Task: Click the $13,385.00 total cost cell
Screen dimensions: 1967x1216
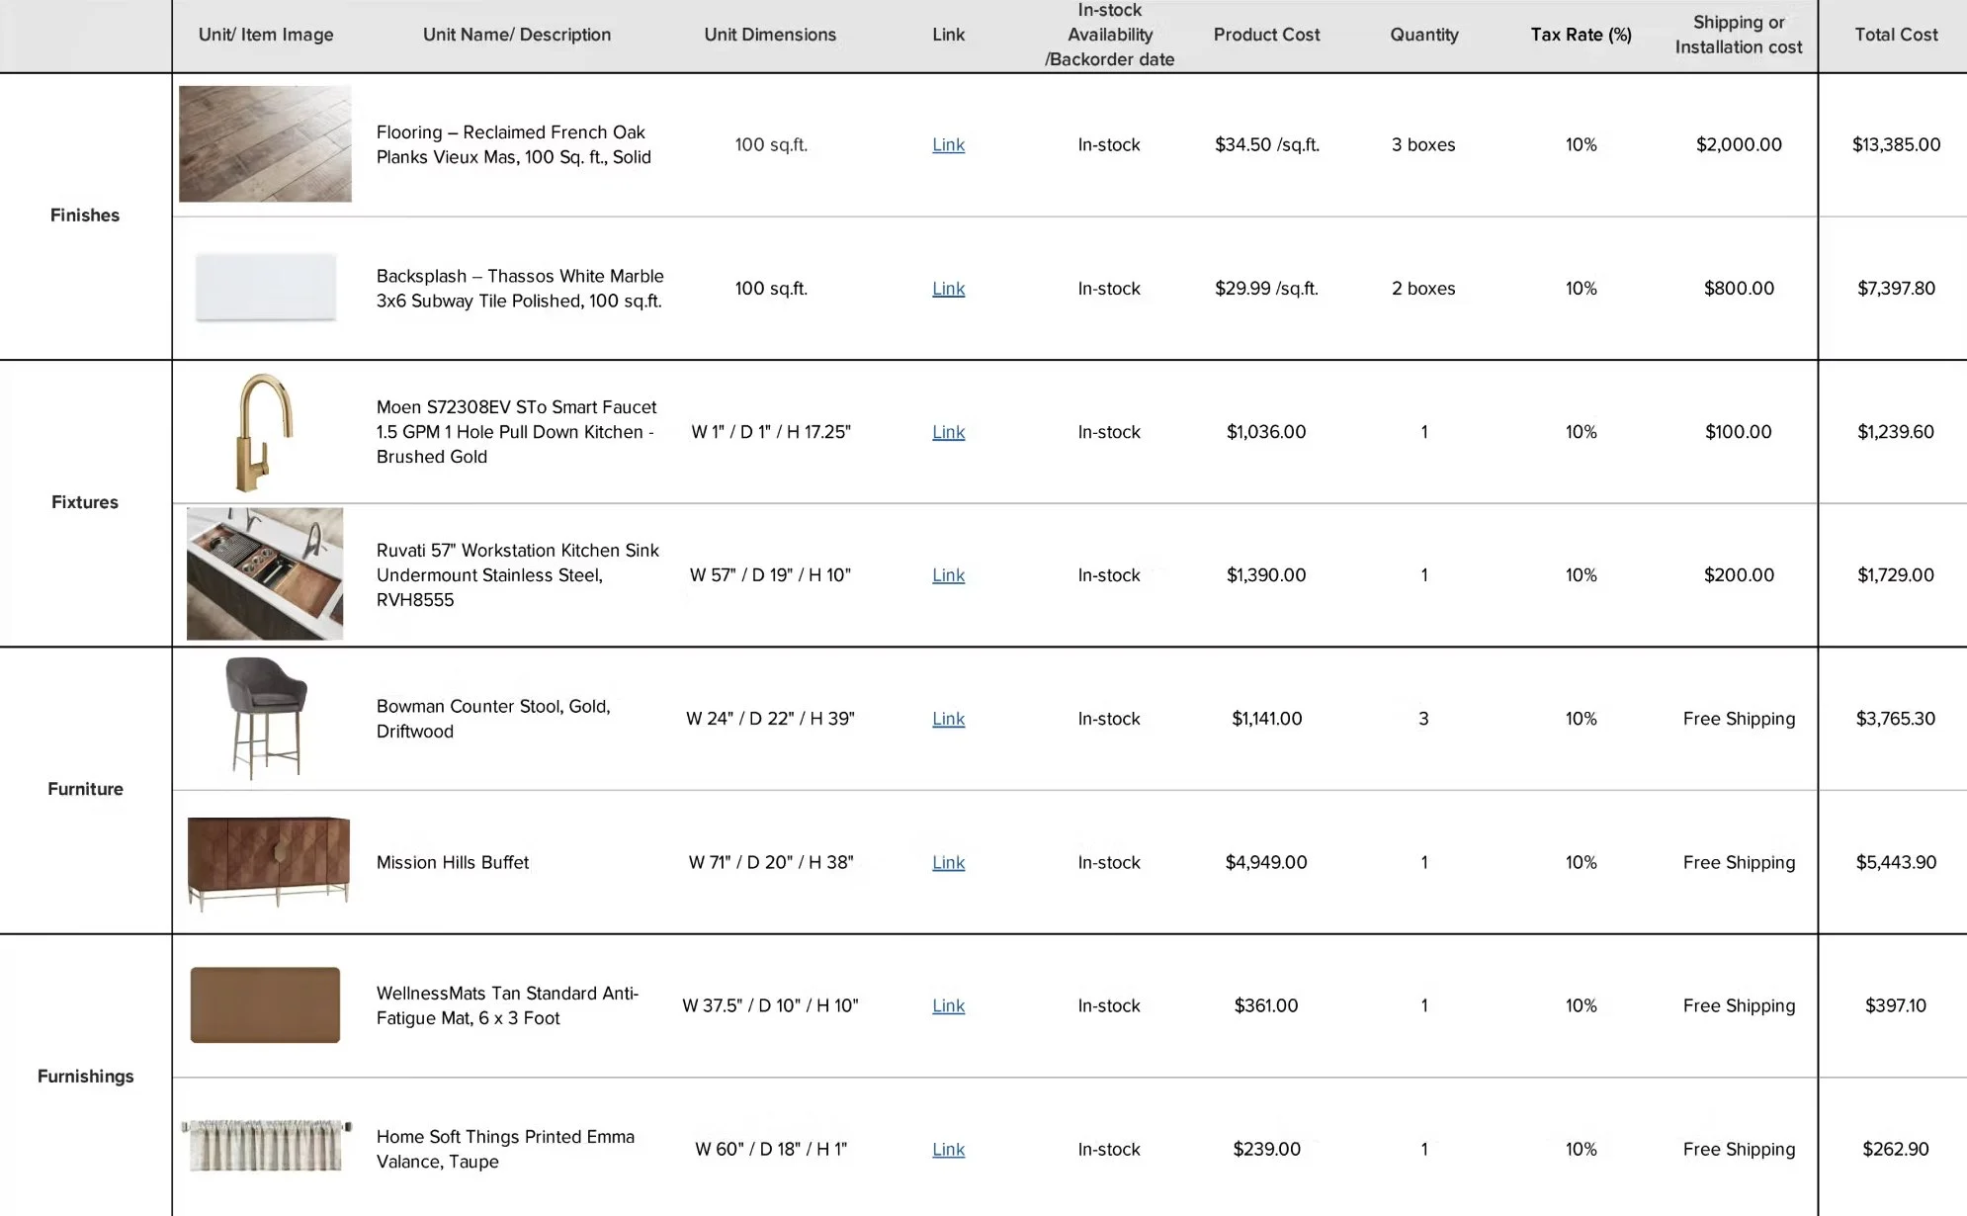Action: pyautogui.click(x=1895, y=144)
